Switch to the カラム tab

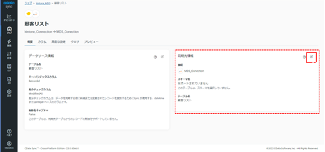pos(42,42)
